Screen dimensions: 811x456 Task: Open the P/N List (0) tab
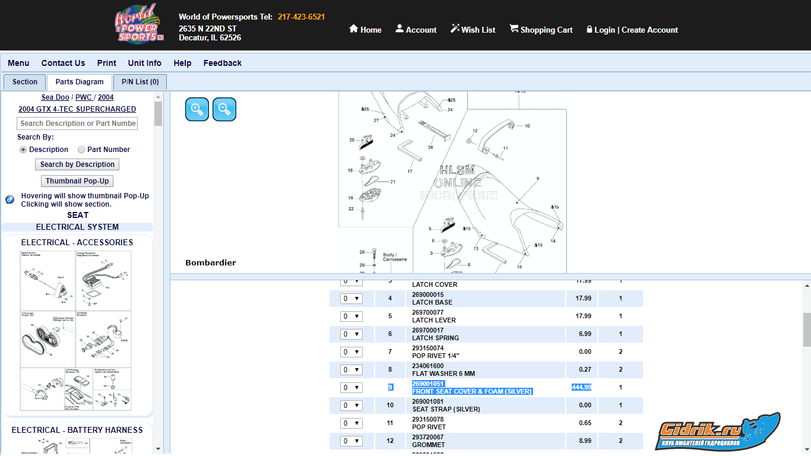pyautogui.click(x=140, y=82)
